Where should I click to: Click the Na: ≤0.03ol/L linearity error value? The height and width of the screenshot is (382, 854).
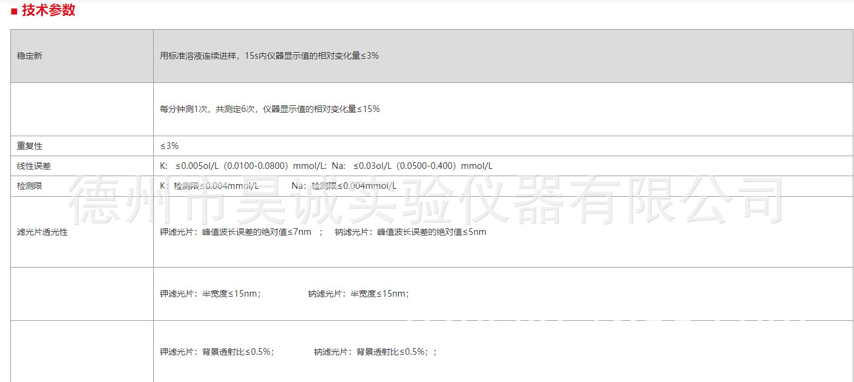412,166
